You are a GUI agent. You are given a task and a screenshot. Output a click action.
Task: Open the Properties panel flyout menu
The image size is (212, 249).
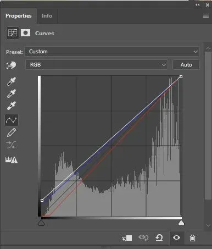click(x=206, y=16)
